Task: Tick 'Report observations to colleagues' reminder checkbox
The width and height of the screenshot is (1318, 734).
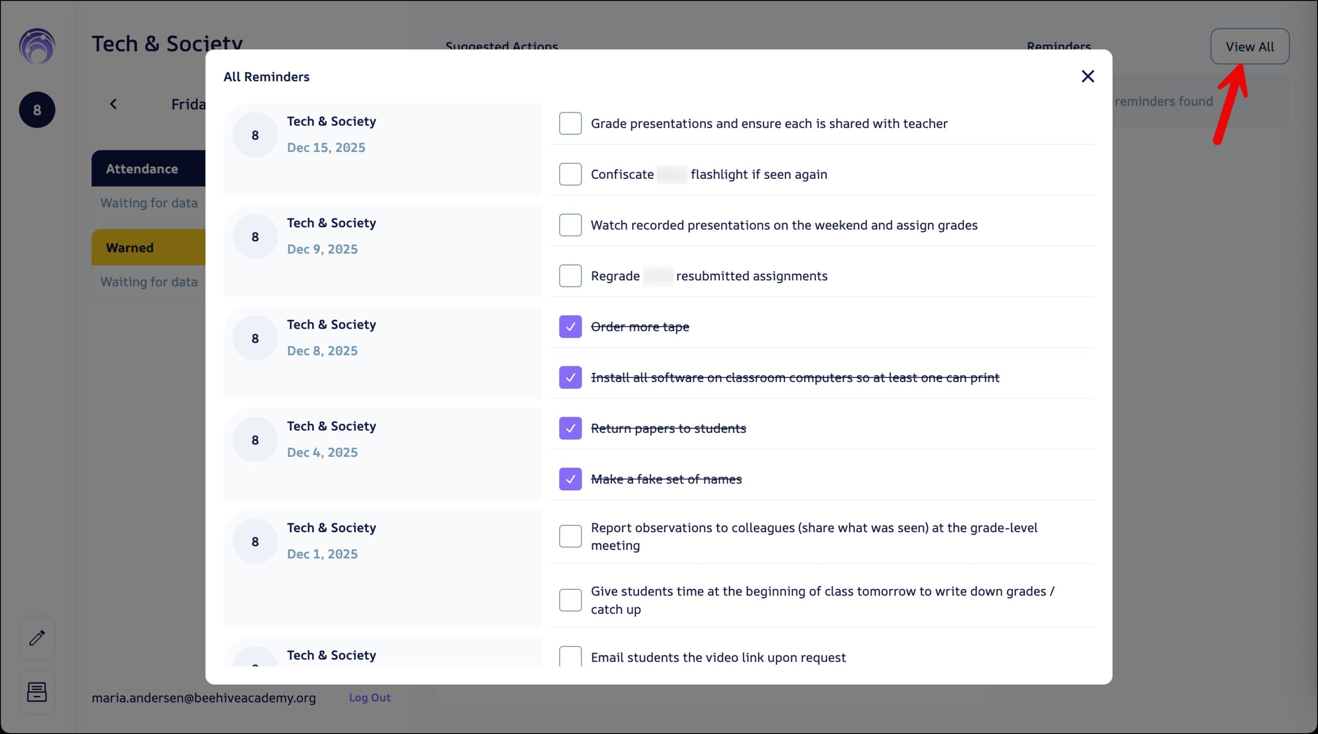Action: coord(570,536)
